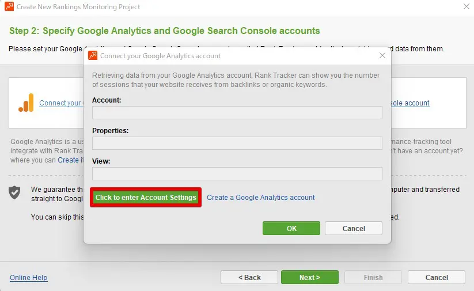Click into the View field
Screen dimensions: 474x291
237,173
